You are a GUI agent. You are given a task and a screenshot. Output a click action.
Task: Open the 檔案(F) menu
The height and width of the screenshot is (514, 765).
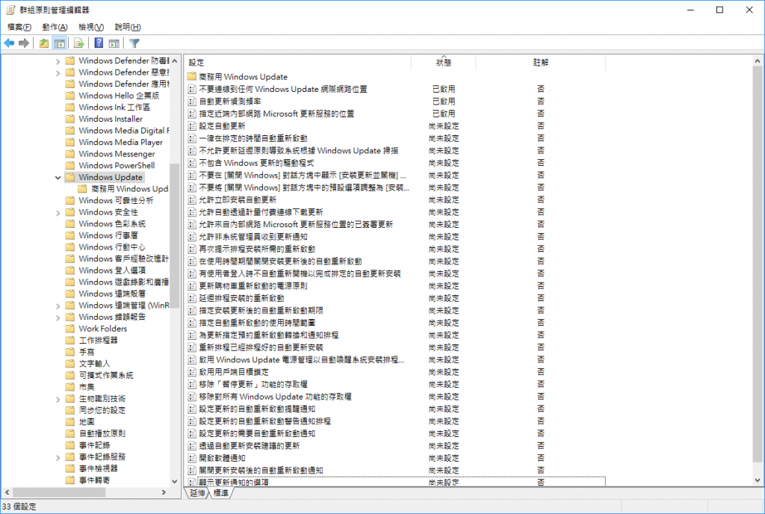click(19, 28)
